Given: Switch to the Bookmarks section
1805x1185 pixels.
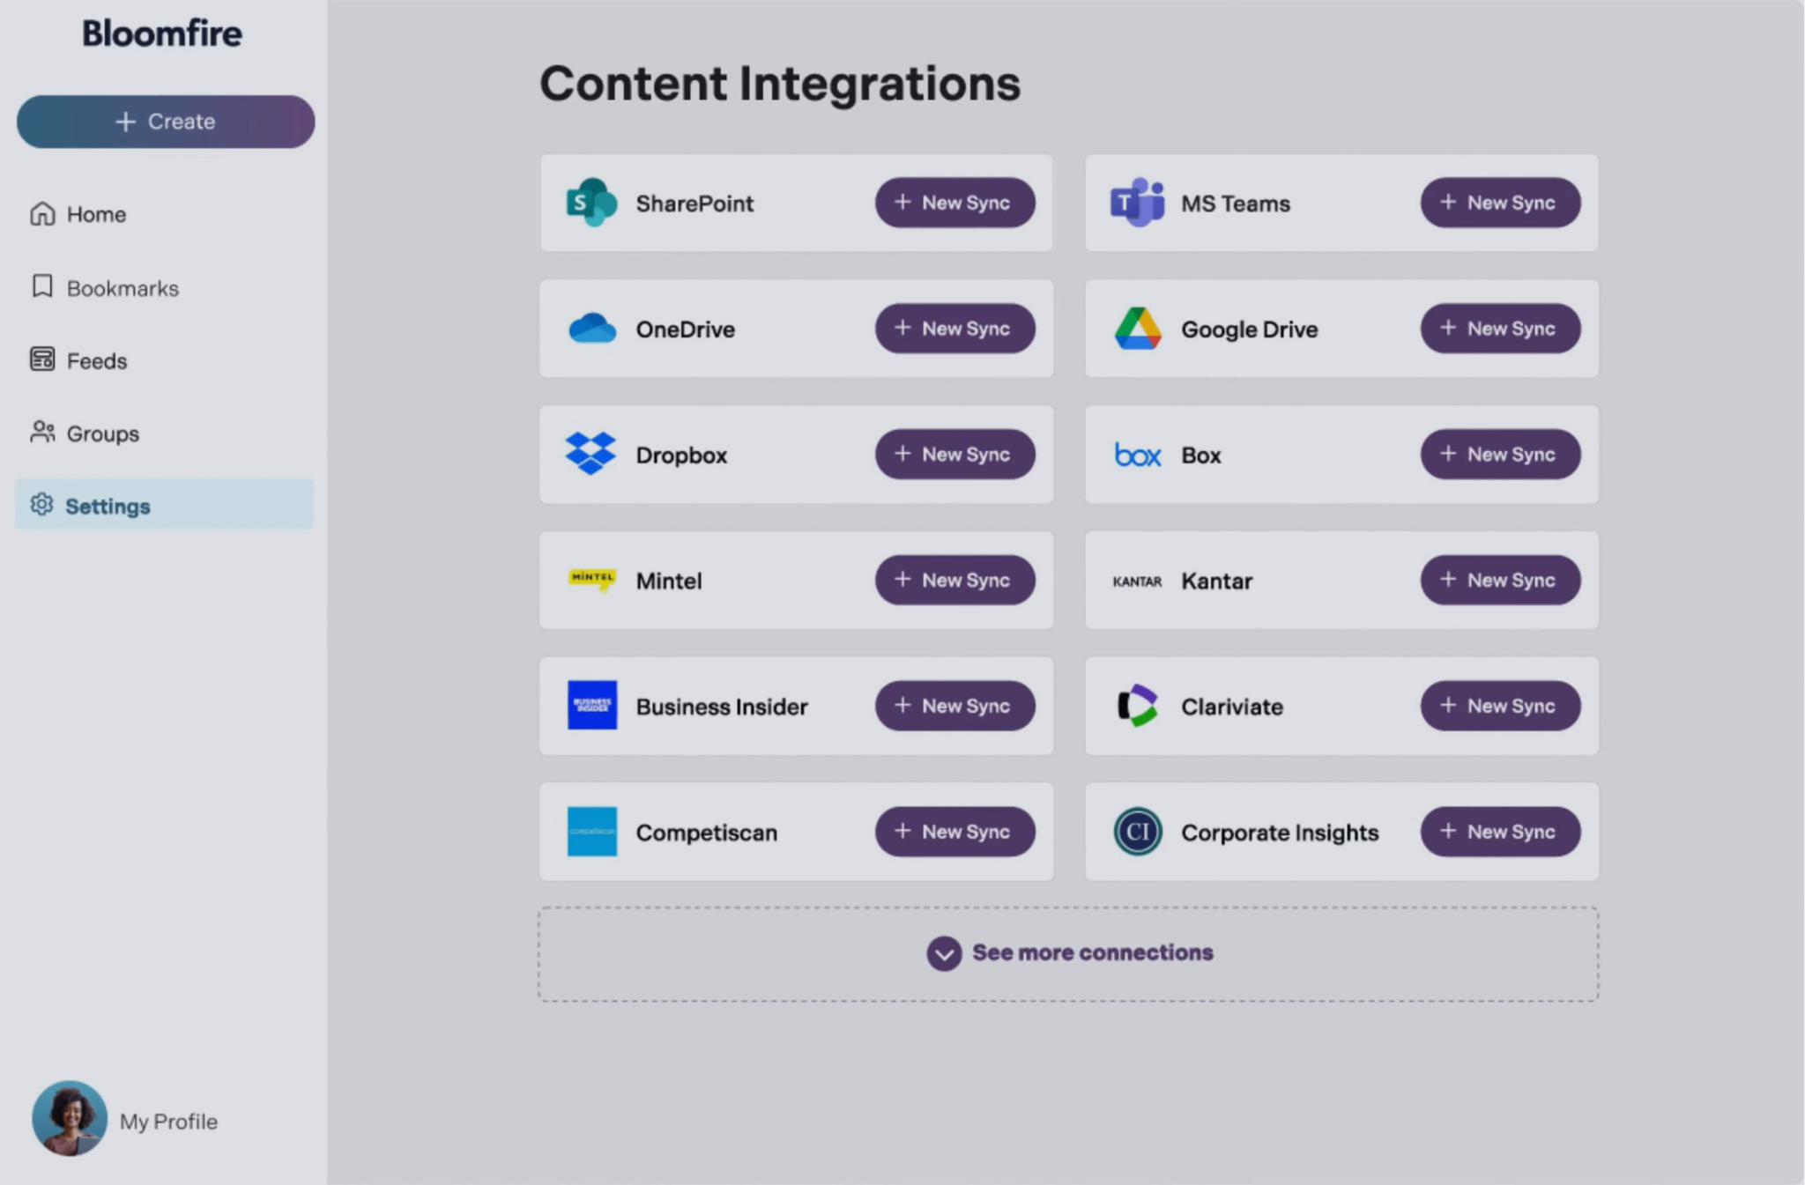Looking at the screenshot, I should (123, 287).
